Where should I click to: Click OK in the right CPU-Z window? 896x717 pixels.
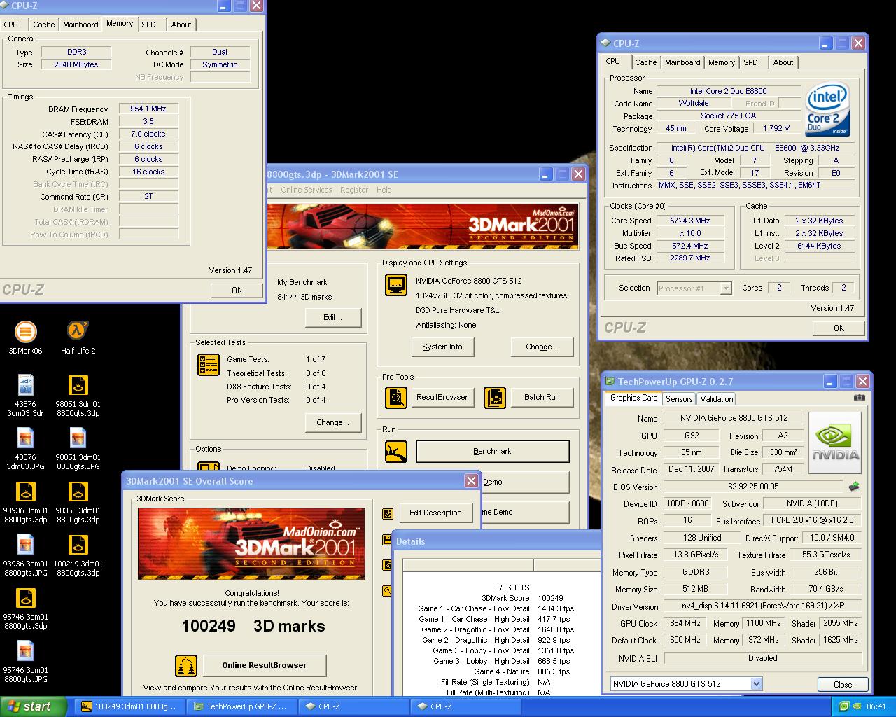point(839,328)
